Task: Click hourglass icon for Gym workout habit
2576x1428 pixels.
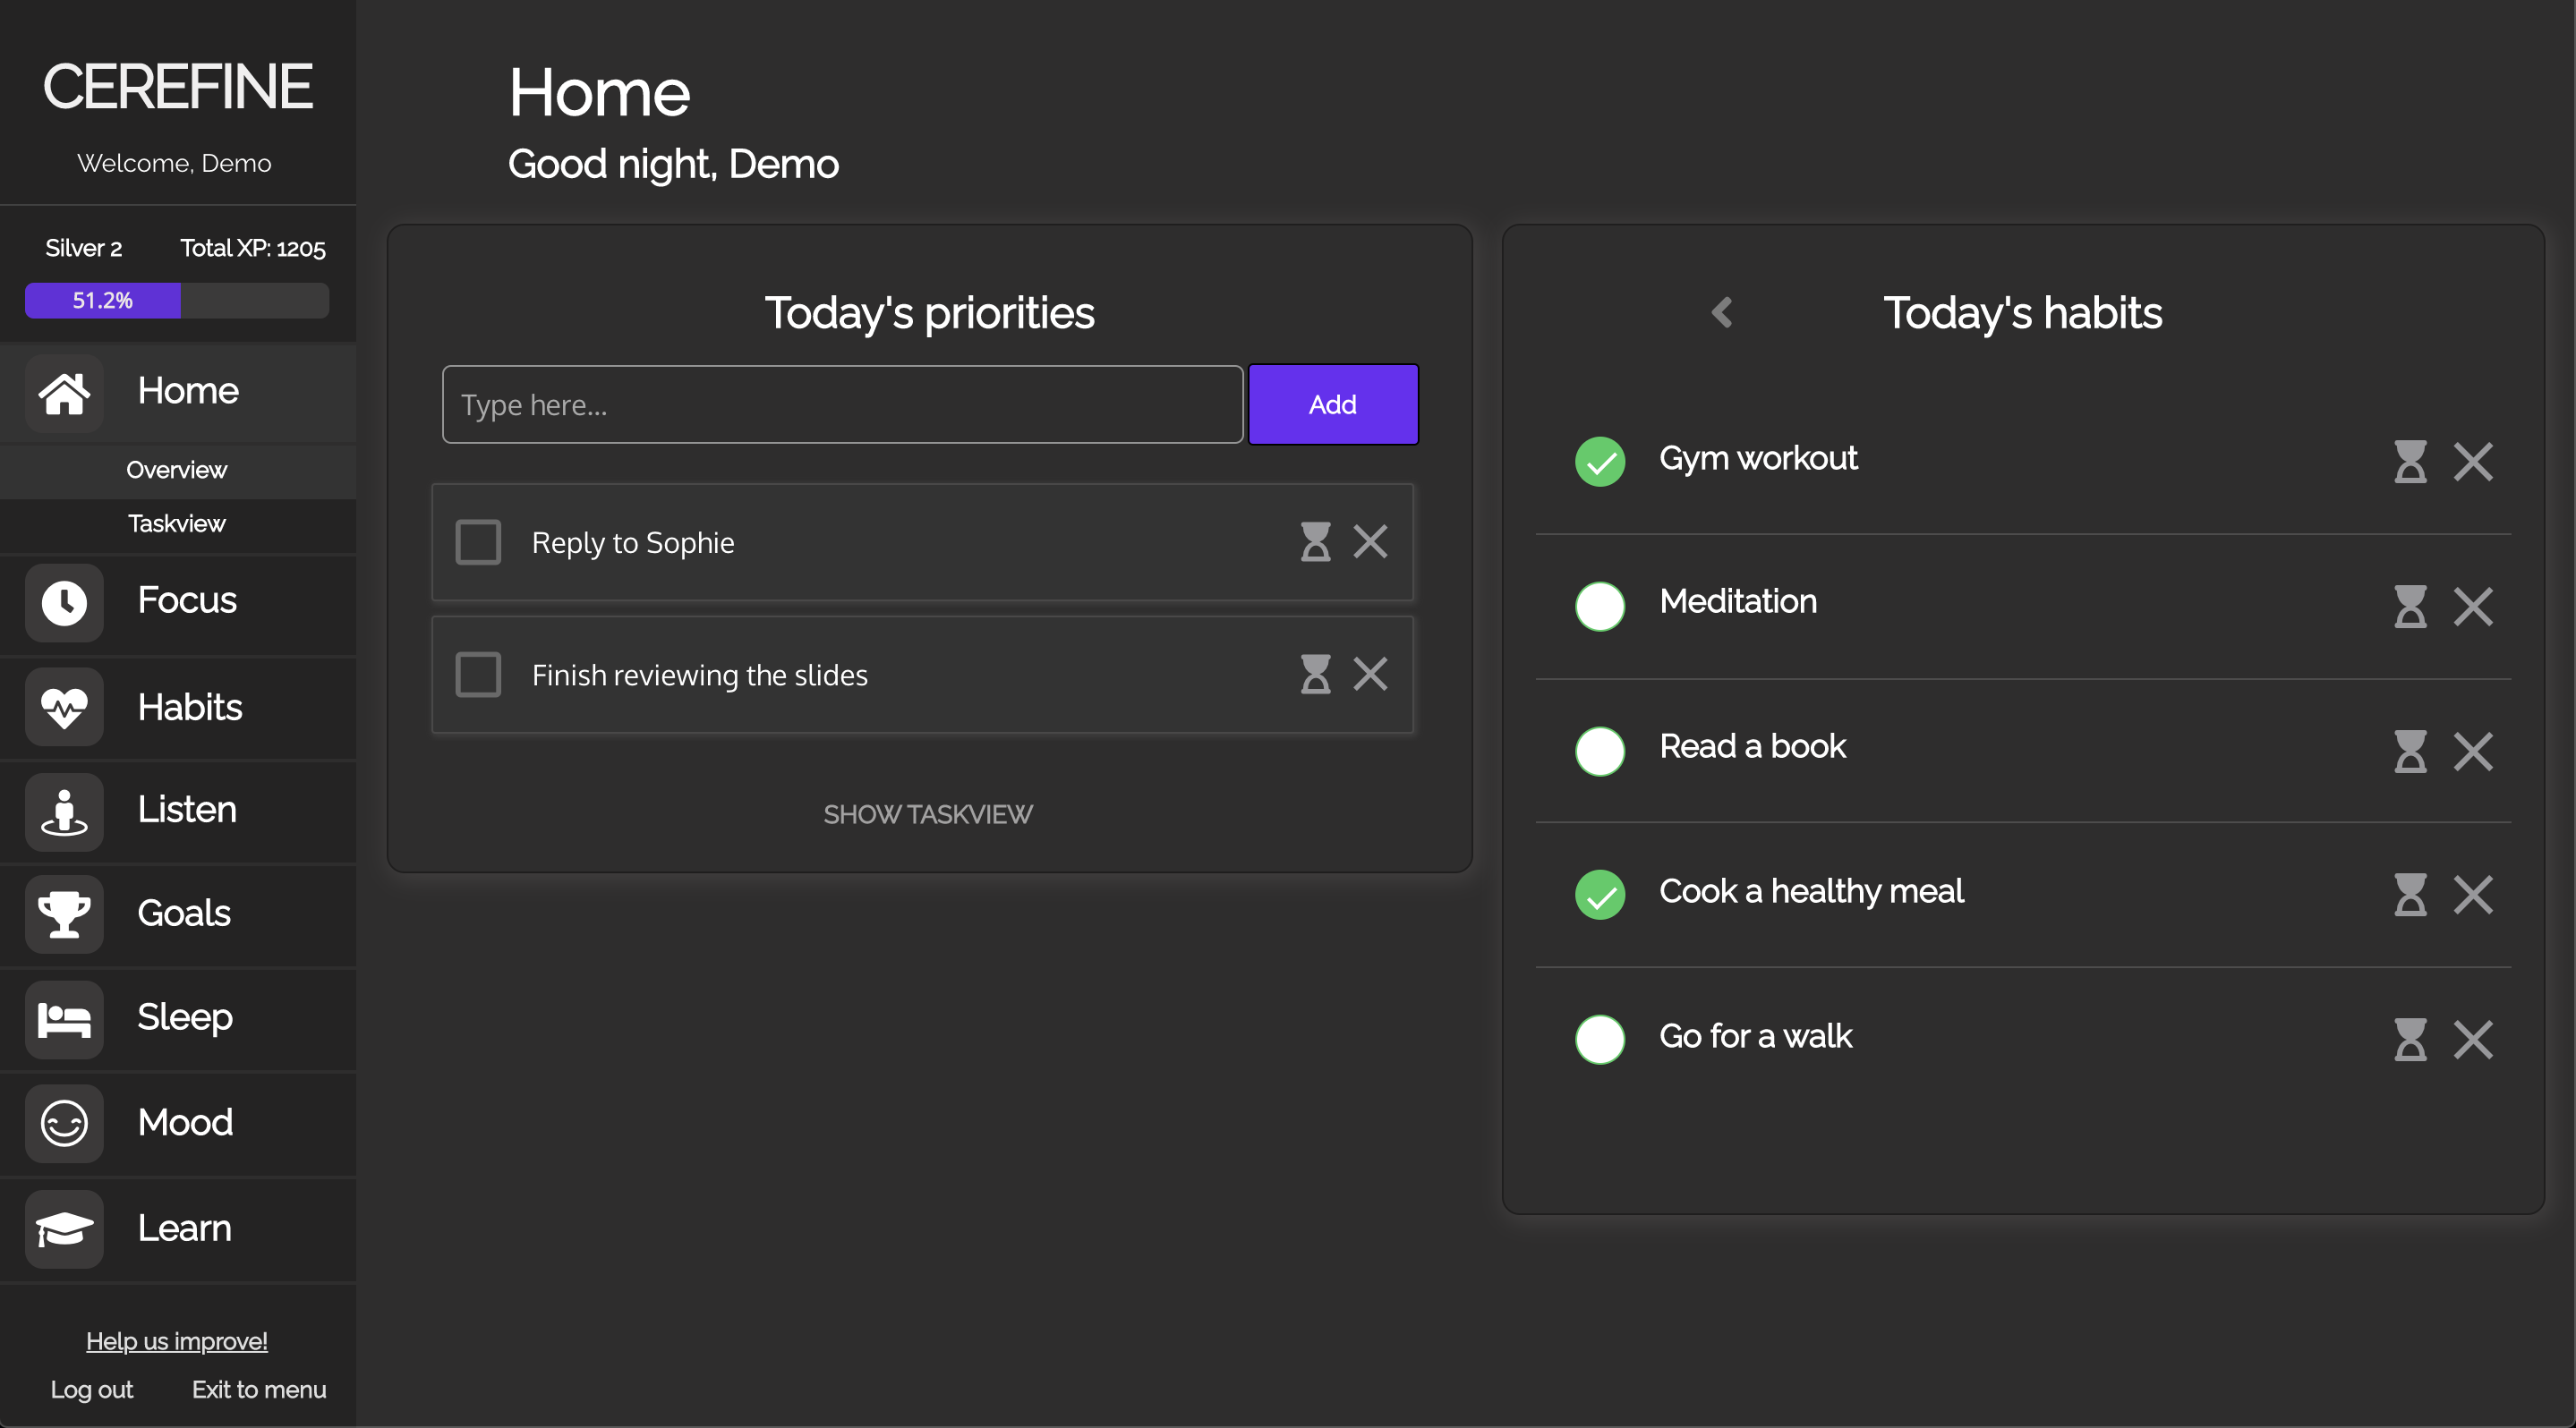Action: pyautogui.click(x=2410, y=462)
